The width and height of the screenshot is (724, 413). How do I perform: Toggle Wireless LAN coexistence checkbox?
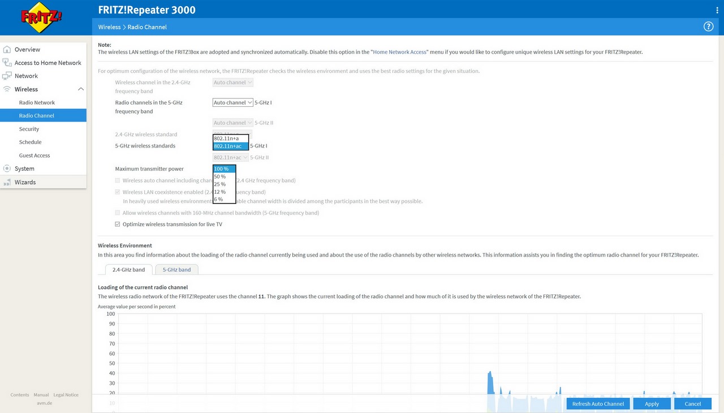tap(118, 192)
